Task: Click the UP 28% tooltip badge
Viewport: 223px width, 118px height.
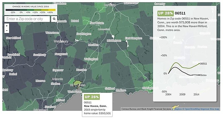Action: coord(92,97)
